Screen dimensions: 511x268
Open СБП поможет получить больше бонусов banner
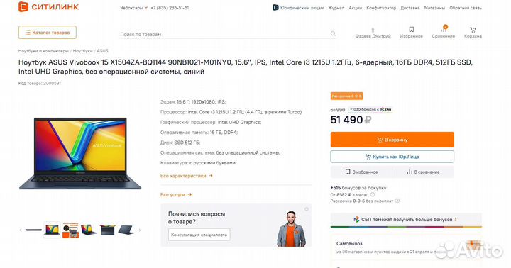[x=406, y=220]
